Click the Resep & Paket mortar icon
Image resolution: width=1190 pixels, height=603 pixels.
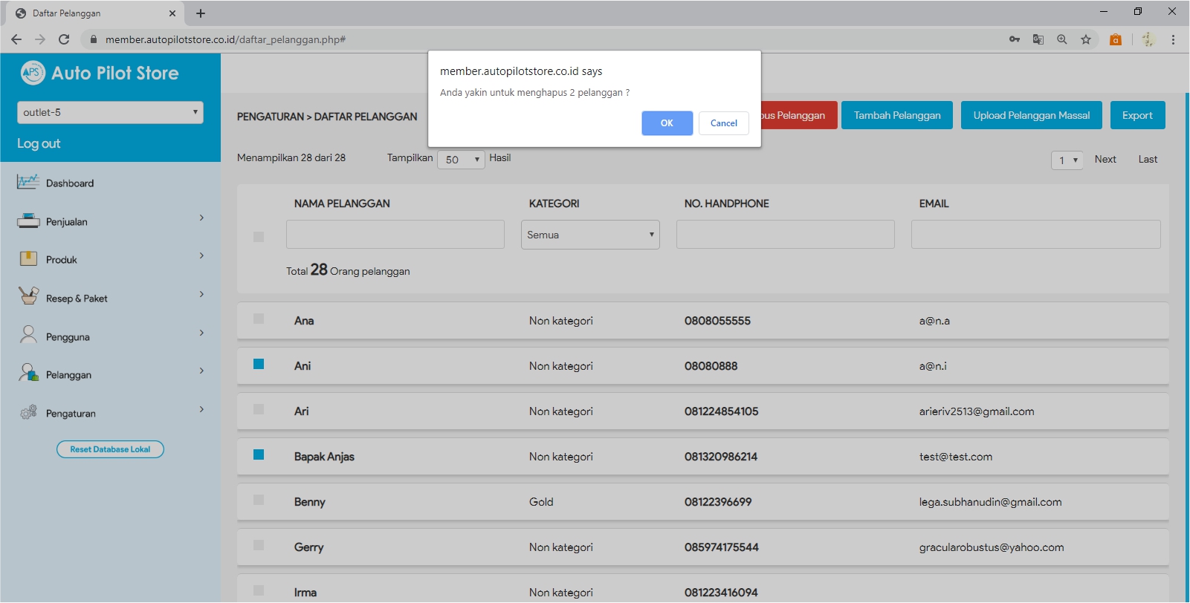click(28, 297)
